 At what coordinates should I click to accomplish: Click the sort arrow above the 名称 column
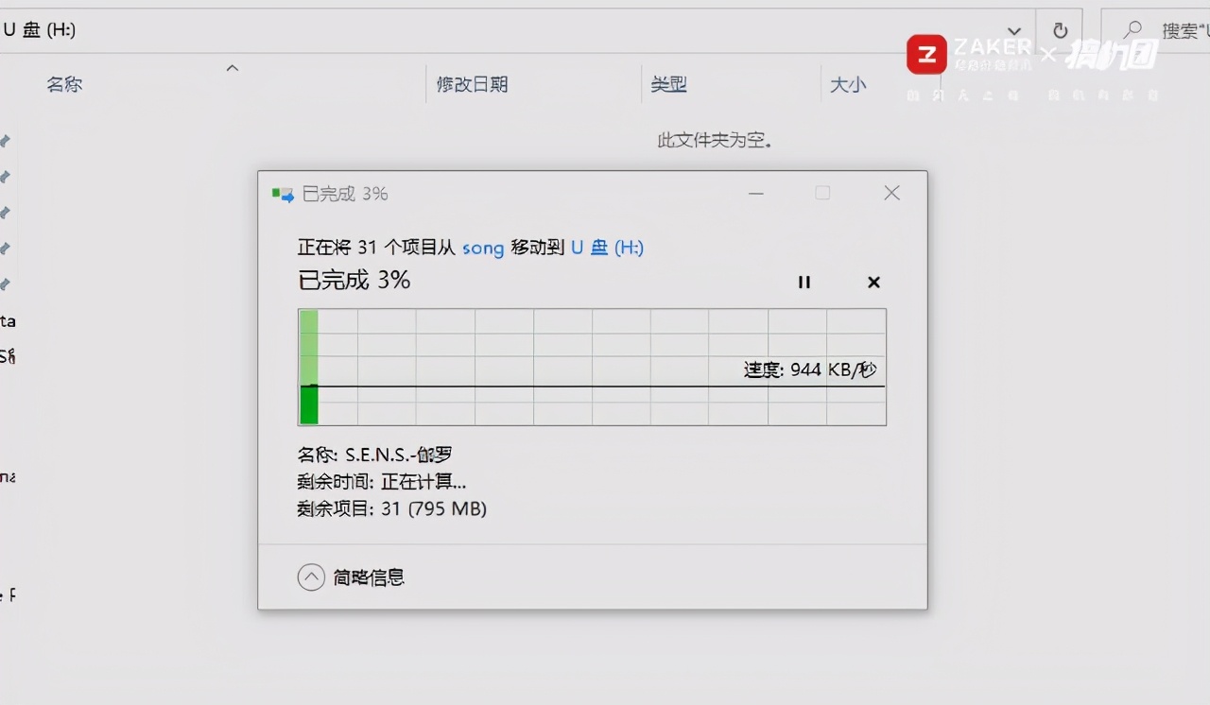pyautogui.click(x=232, y=67)
